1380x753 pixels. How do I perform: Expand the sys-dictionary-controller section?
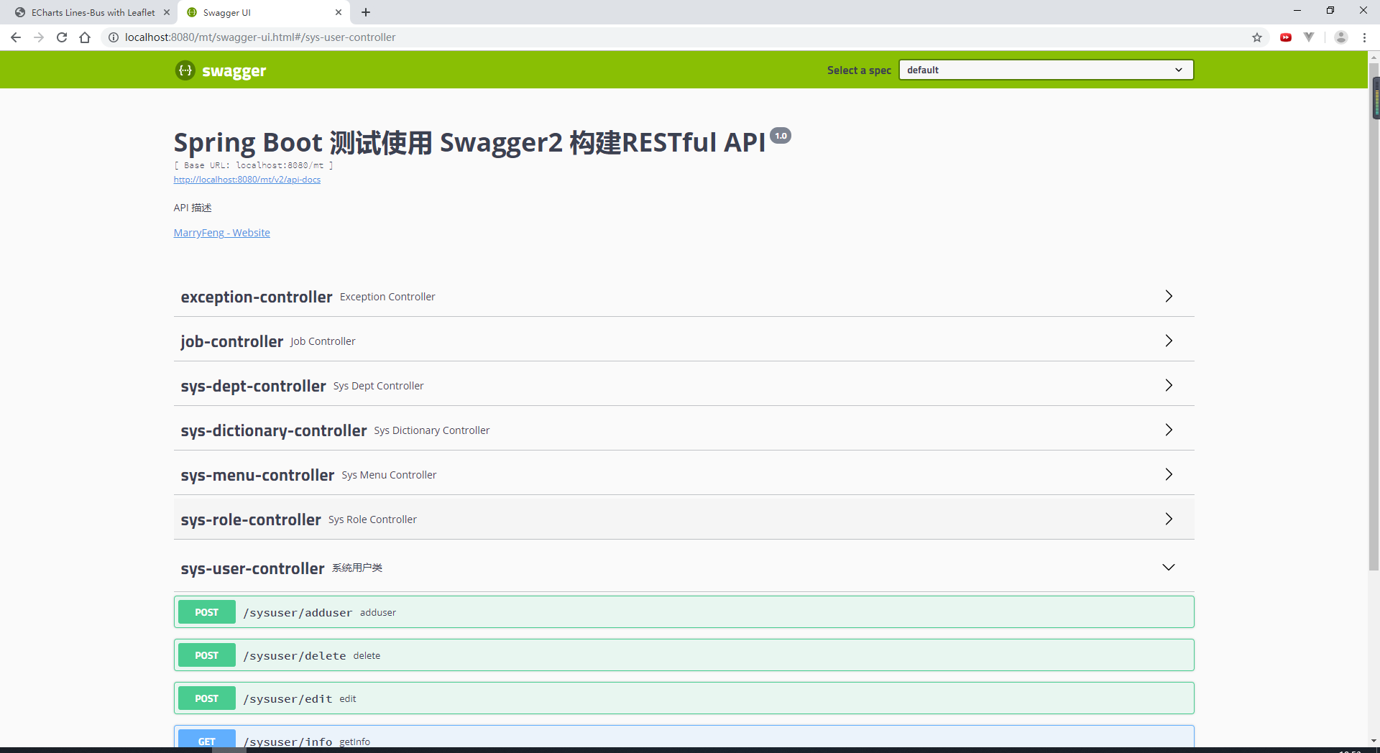click(x=684, y=430)
